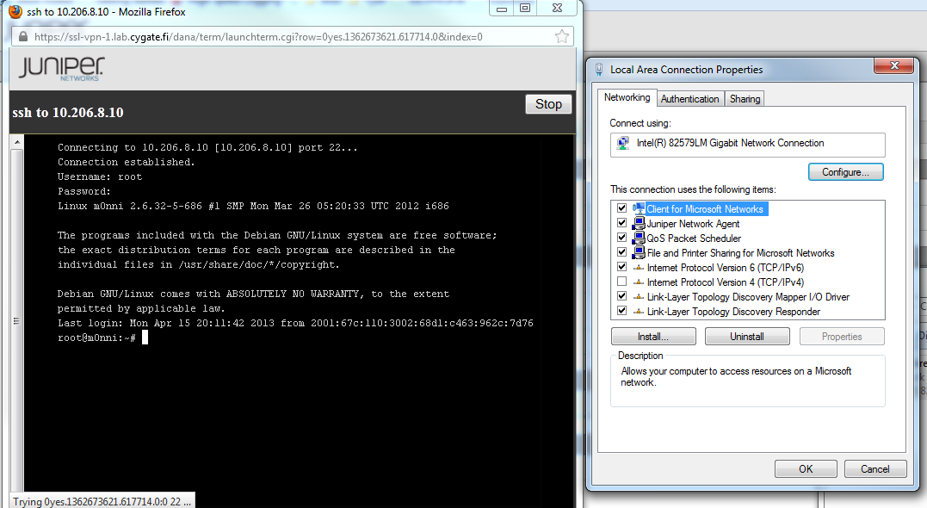Screen dimensions: 927x508
Task: Click the terminal scrollbar thumb grip
Action: (17, 321)
